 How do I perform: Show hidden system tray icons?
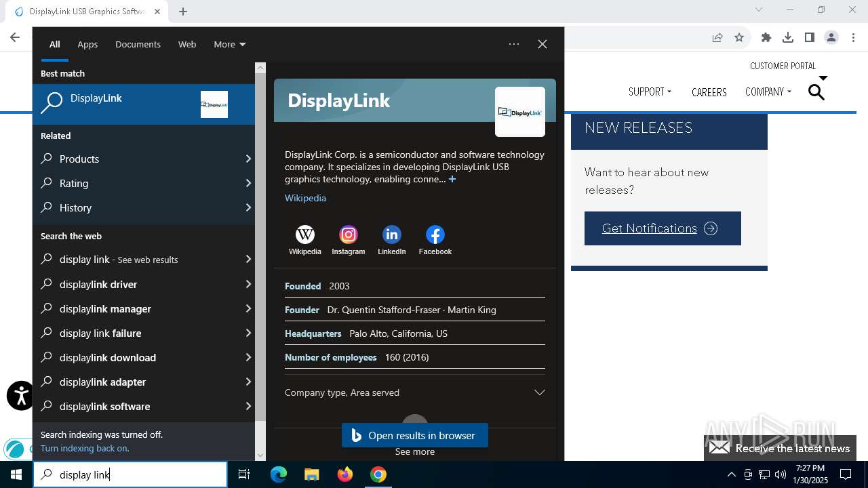731,474
